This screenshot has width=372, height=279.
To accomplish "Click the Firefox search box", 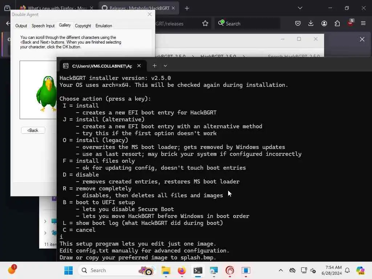I will point(247,24).
